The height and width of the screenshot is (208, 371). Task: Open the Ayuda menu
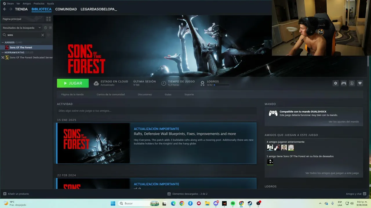(50, 3)
